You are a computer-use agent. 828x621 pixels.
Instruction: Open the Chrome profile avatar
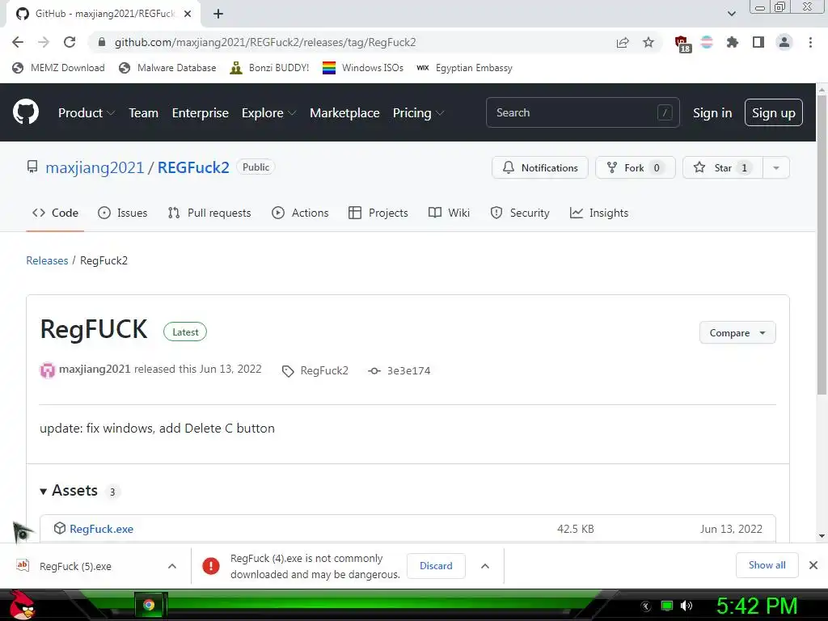click(784, 42)
